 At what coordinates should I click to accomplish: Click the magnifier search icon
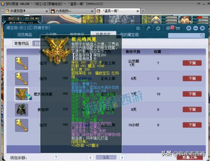(202, 35)
